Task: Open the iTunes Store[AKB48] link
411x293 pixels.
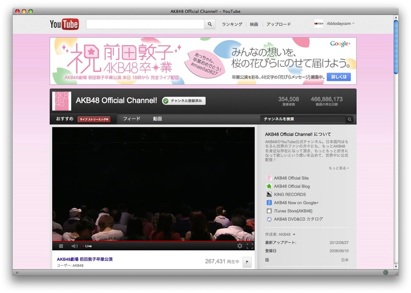Action: pos(293,211)
